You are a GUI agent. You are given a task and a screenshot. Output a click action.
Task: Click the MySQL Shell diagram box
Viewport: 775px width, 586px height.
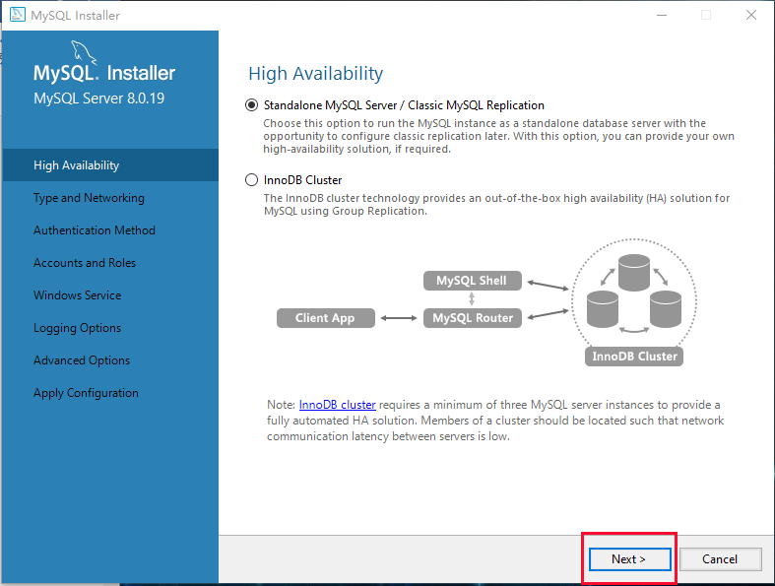[x=473, y=281]
